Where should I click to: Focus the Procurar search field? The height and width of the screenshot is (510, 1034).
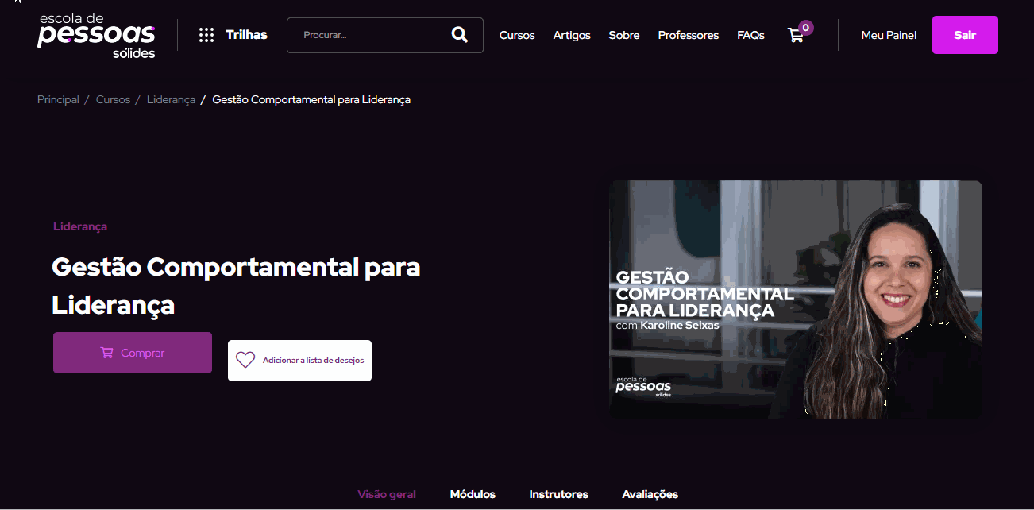click(x=384, y=35)
